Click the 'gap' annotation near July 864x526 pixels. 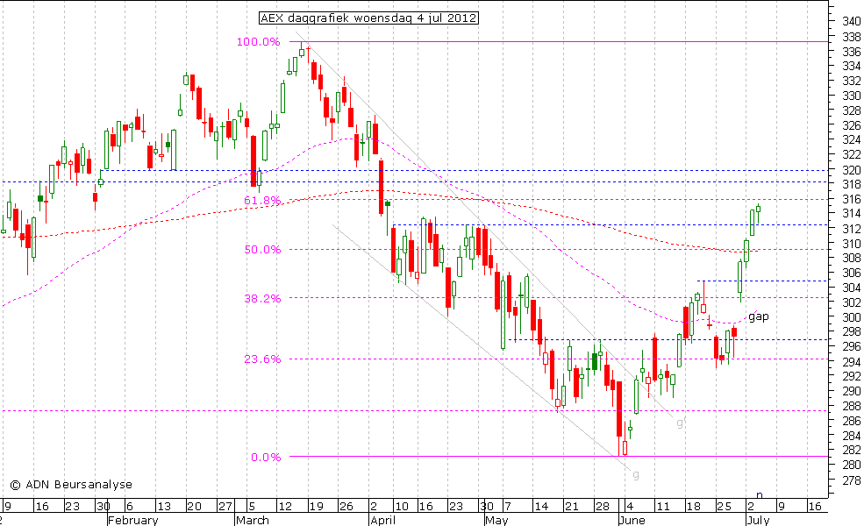pyautogui.click(x=758, y=316)
